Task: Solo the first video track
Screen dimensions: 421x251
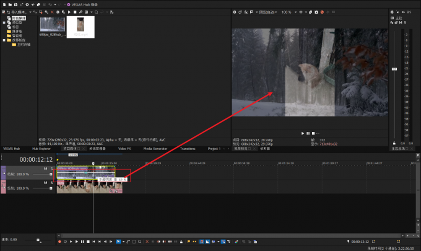Action: click(x=51, y=168)
